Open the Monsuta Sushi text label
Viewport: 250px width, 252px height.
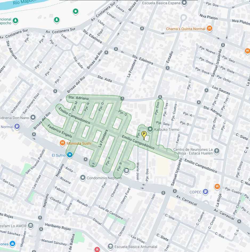click(x=79, y=143)
